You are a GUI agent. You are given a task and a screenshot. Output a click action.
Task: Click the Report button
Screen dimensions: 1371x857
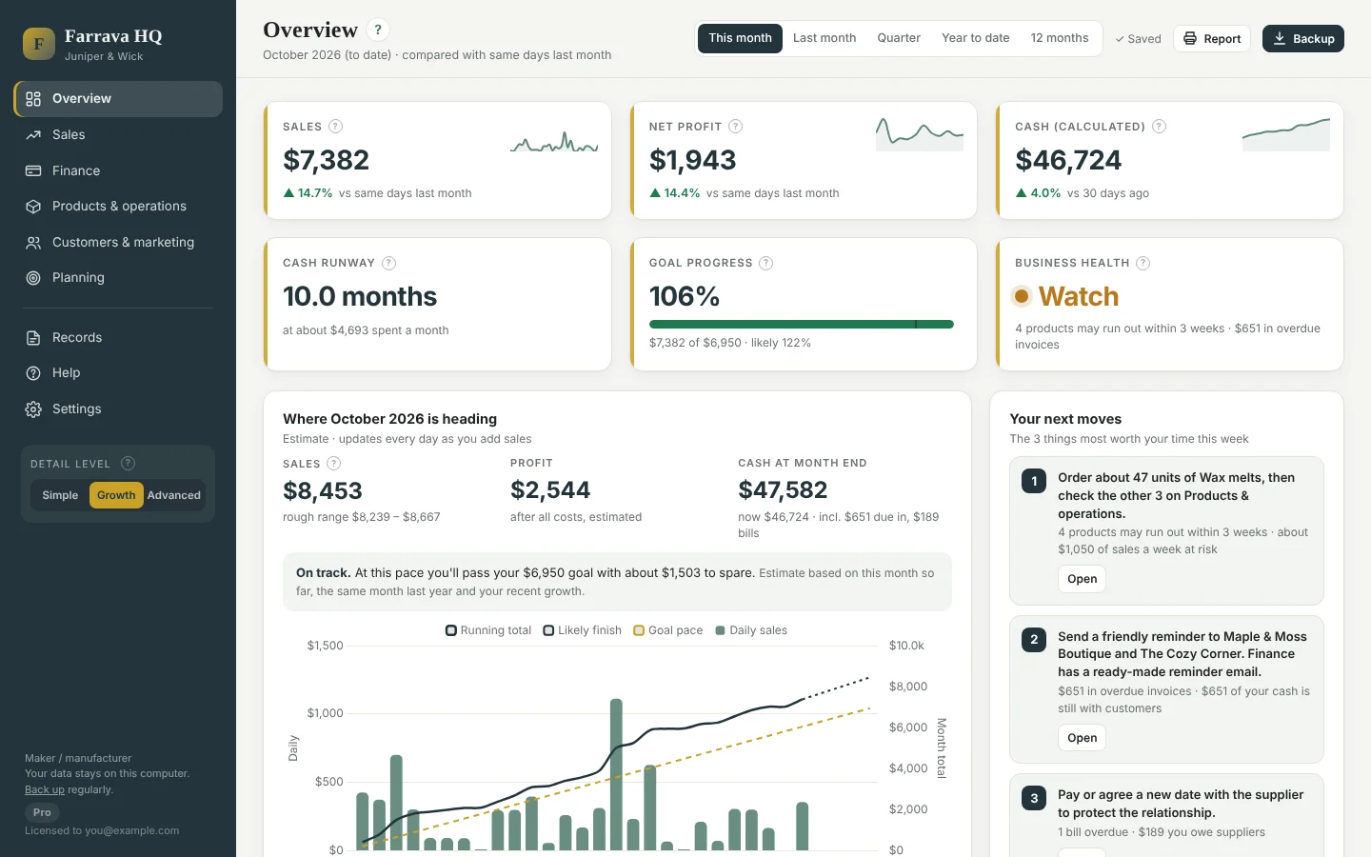point(1212,38)
